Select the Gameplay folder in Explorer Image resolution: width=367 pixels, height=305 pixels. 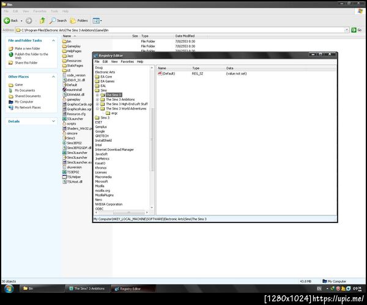pyautogui.click(x=72, y=46)
